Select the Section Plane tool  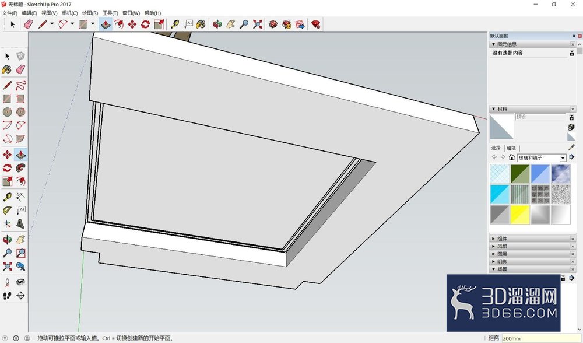click(21, 295)
